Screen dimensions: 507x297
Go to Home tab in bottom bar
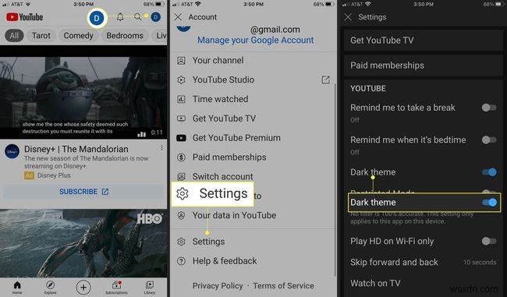pos(17,287)
